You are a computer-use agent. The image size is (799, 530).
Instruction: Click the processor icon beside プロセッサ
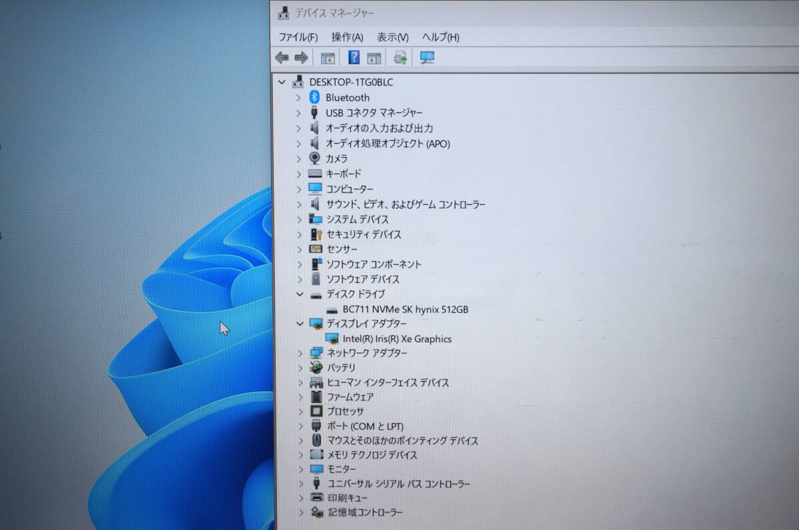317,411
